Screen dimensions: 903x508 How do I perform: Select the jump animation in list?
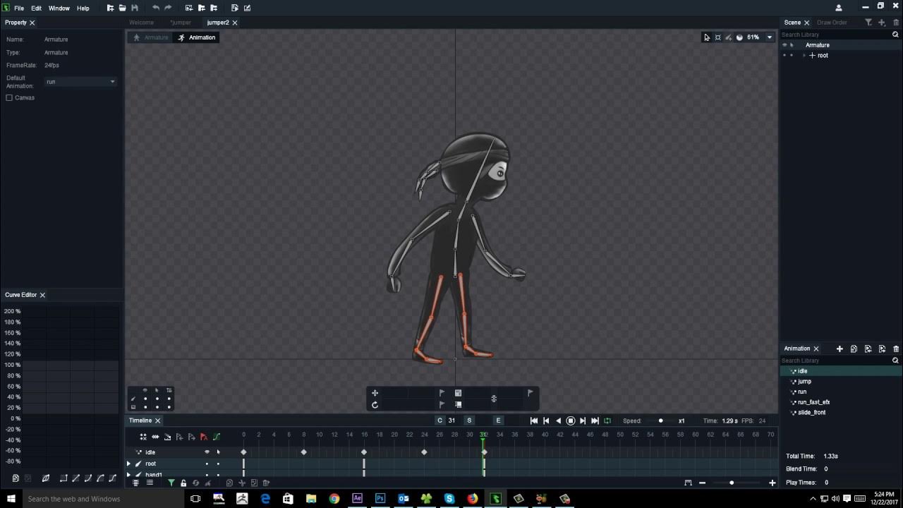click(804, 381)
